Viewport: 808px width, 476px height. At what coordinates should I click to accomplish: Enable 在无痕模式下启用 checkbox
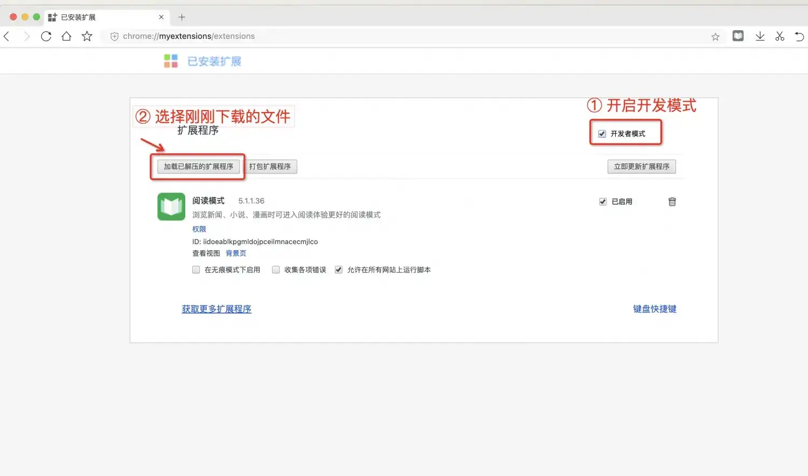(196, 270)
